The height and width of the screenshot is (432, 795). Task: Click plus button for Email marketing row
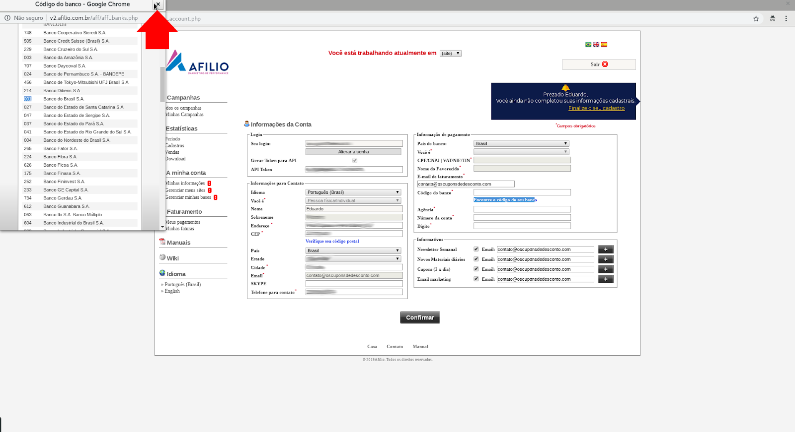pos(606,279)
